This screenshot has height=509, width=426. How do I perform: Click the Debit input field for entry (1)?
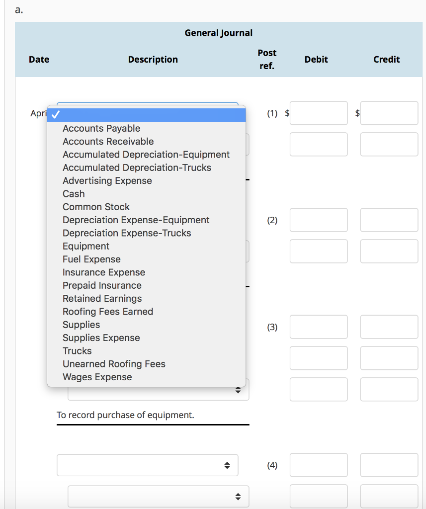coord(318,113)
